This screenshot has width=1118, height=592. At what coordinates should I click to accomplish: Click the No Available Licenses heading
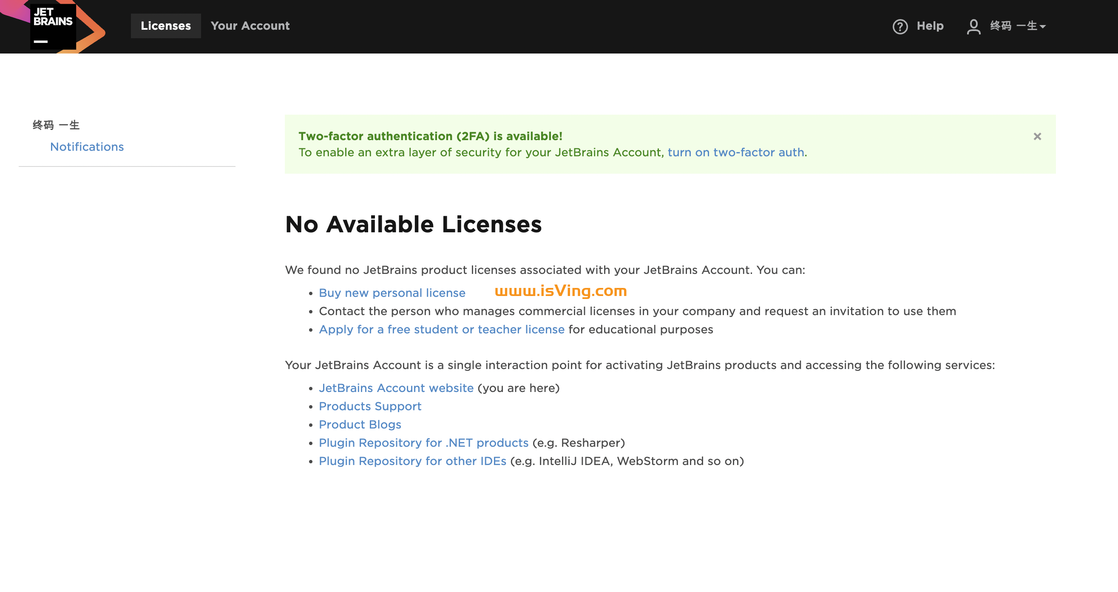click(413, 225)
